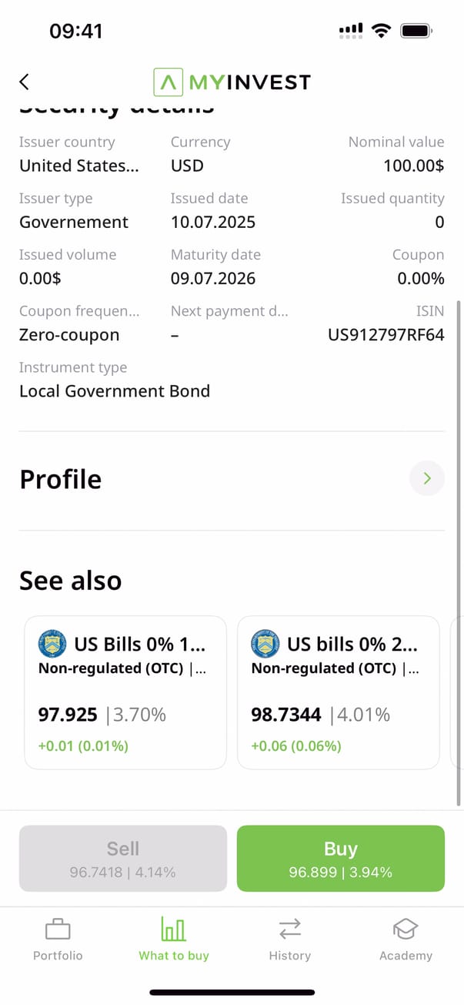Tap Treasury seal on second US bills card
Screen dimensions: 464x1005
pos(265,644)
